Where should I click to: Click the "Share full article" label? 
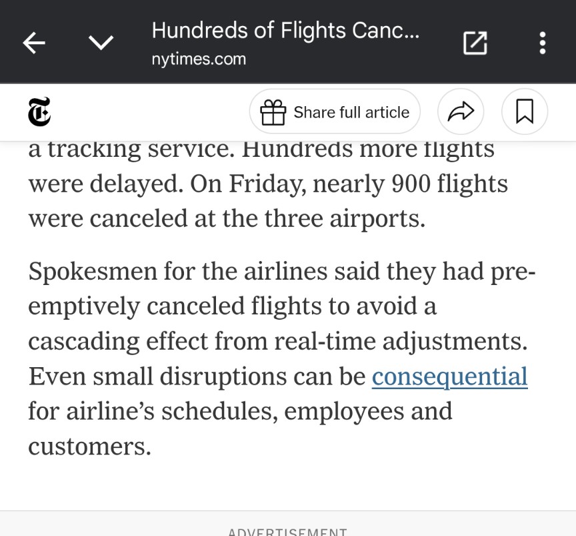pos(351,112)
